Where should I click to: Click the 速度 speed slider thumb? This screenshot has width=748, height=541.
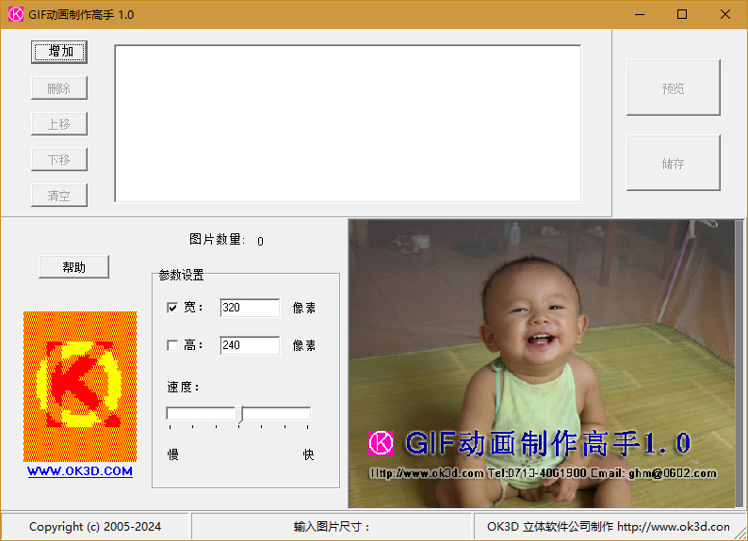tap(239, 414)
